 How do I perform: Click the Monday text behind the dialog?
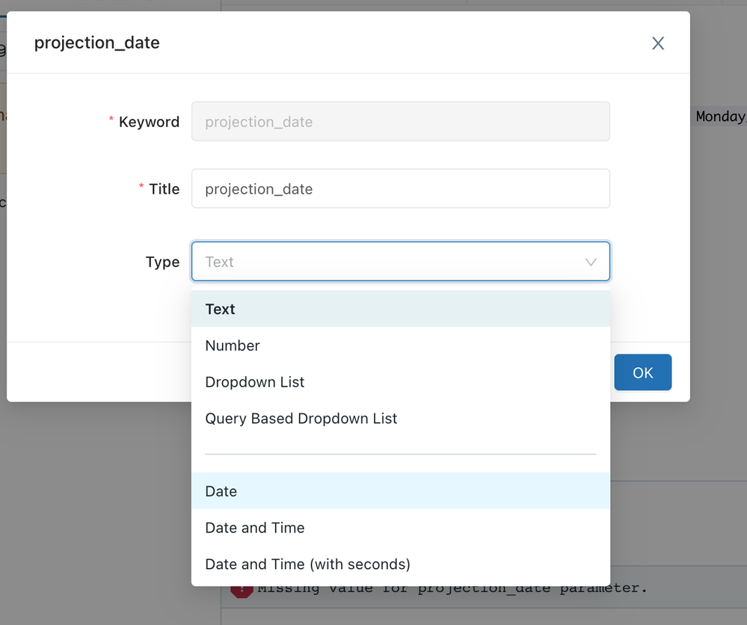point(720,117)
